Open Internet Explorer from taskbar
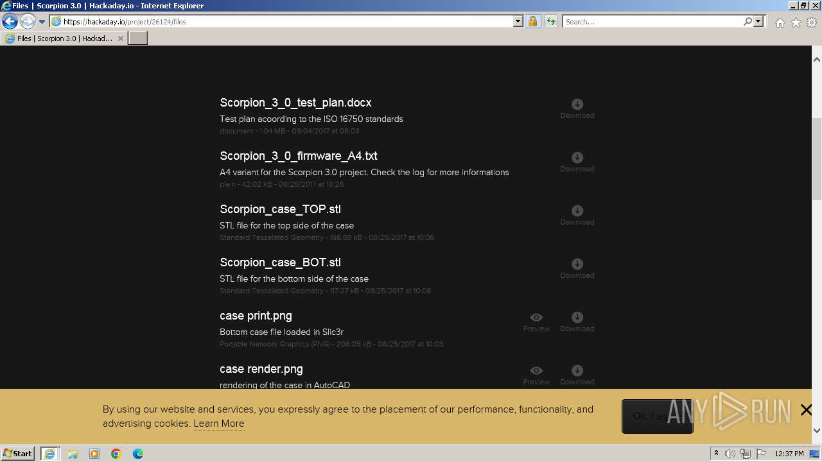The width and height of the screenshot is (822, 462). point(49,453)
